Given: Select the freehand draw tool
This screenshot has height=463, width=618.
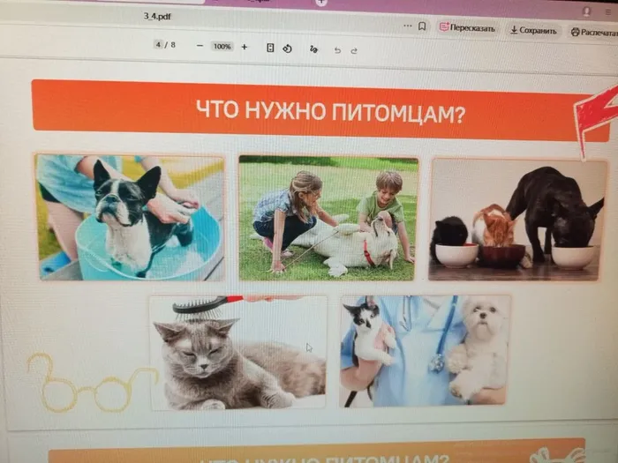Looking at the screenshot, I should pos(313,49).
